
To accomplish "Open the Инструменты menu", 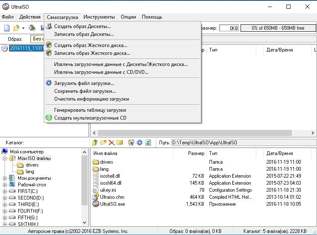I will [x=99, y=17].
